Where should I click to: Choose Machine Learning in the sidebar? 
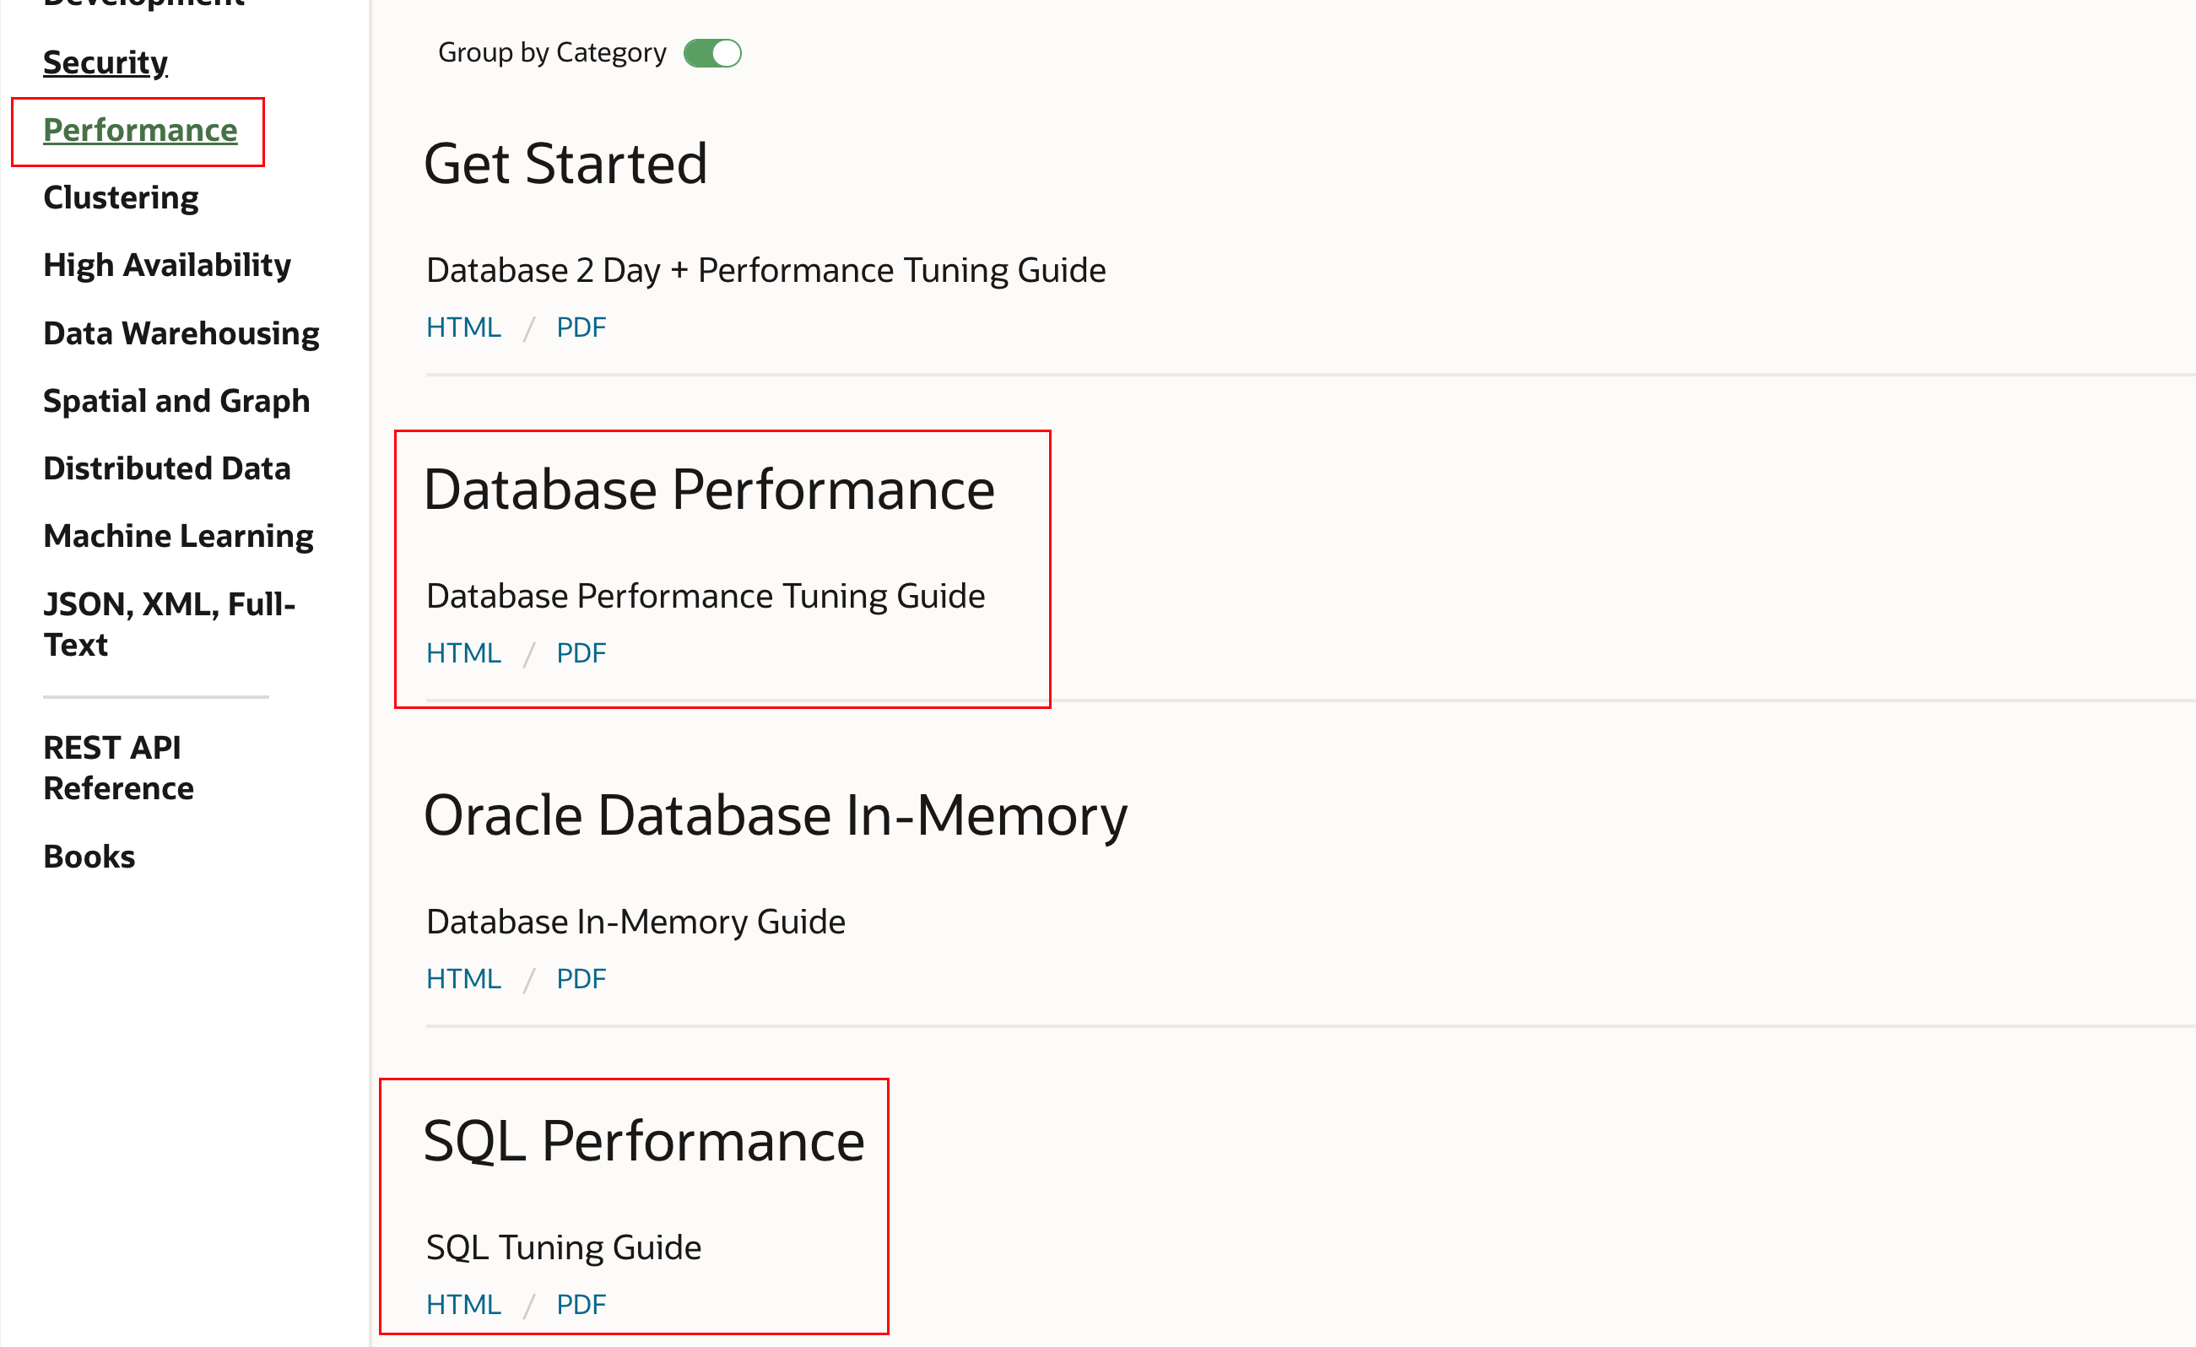178,537
